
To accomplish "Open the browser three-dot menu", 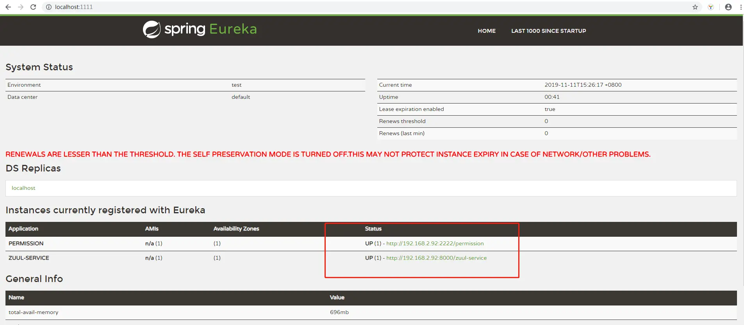I will click(x=741, y=7).
